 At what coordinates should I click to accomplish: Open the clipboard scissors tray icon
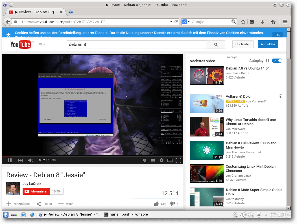(235, 215)
